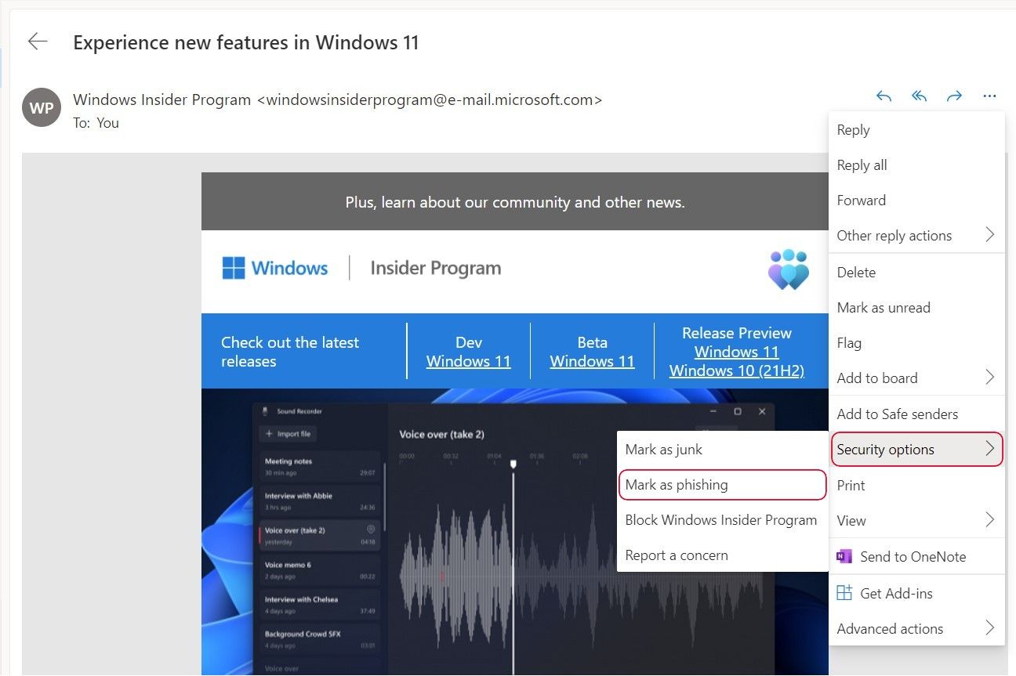
Task: Click the sender email address text
Action: point(430,100)
